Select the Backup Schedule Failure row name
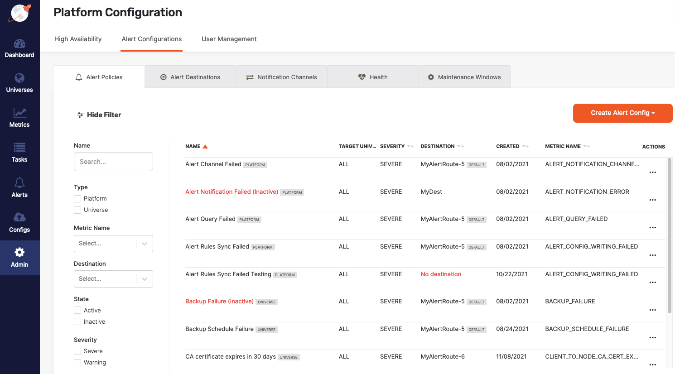Viewport: 675px width, 374px height. (x=219, y=329)
